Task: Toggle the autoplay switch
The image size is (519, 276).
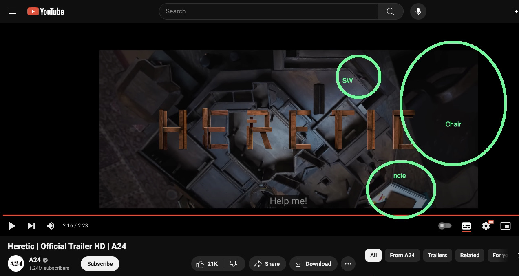Action: 445,226
